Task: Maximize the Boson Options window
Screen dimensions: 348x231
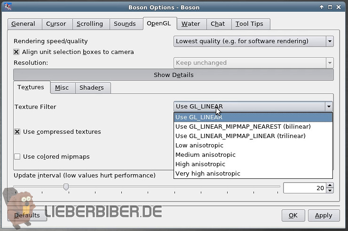Action: click(330, 7)
